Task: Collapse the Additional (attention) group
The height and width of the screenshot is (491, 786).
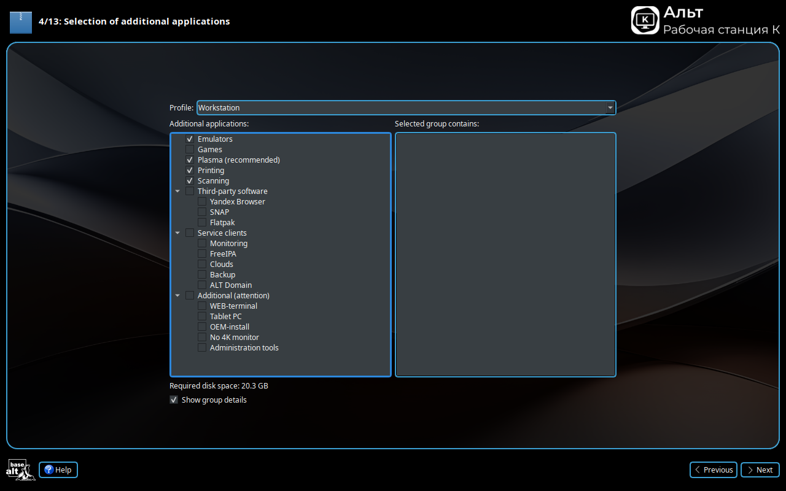Action: (177, 296)
